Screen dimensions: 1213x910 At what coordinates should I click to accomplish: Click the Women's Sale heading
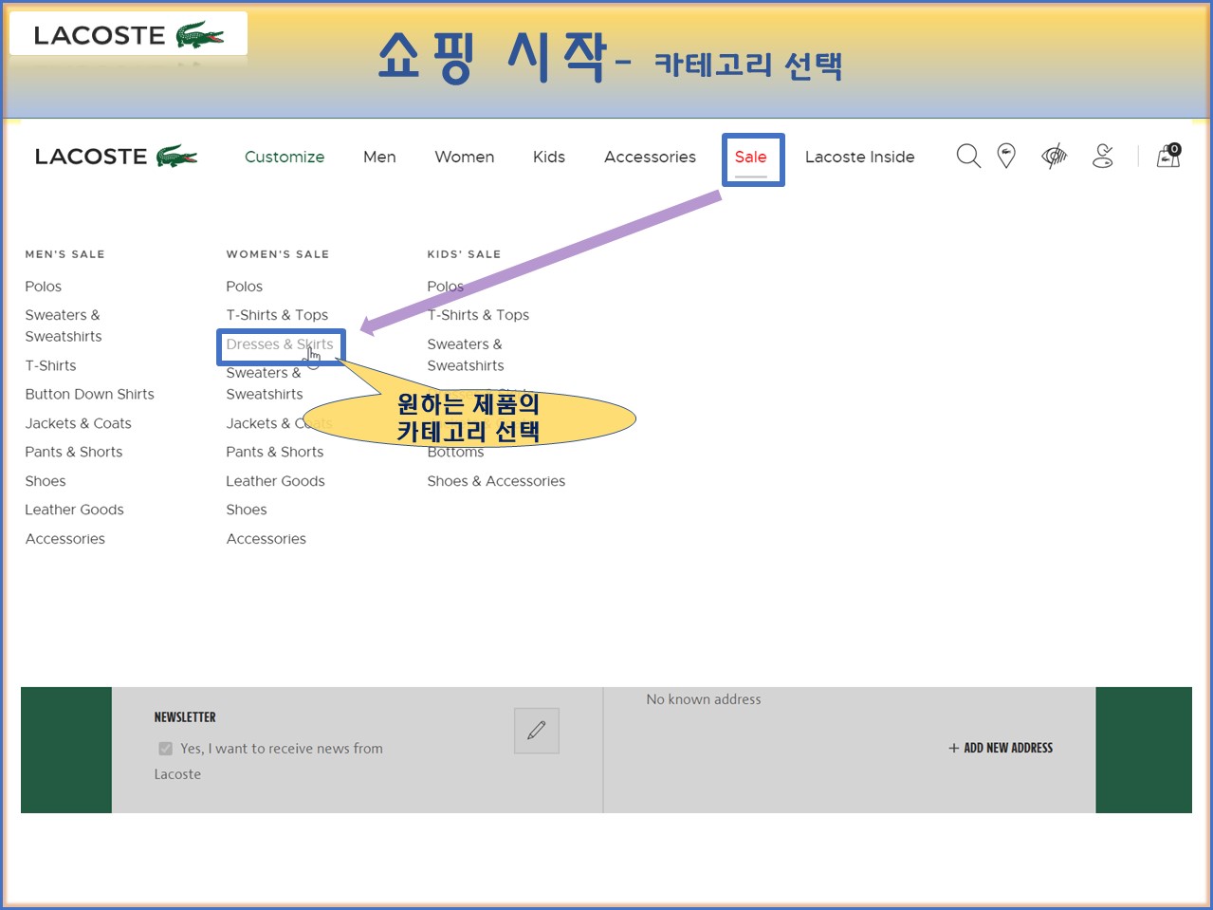[278, 254]
